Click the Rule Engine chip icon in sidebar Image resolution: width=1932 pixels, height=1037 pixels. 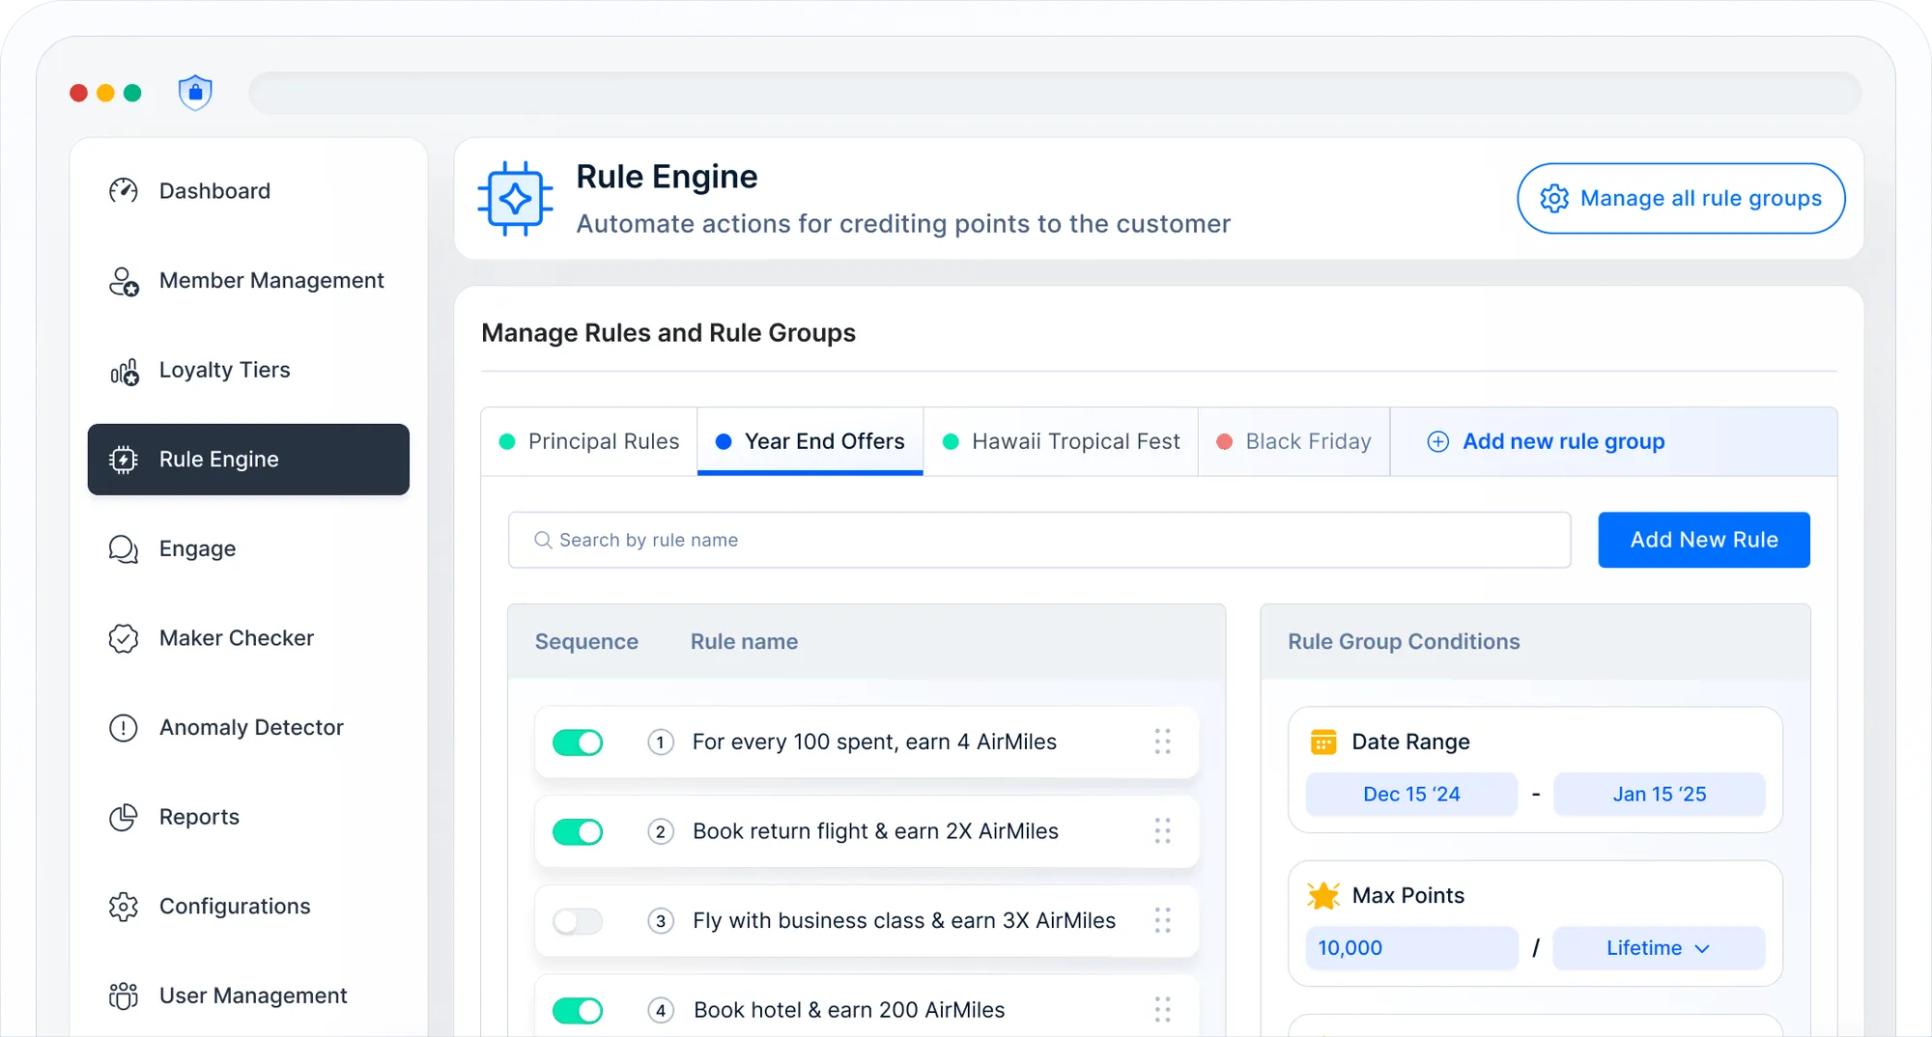point(124,460)
